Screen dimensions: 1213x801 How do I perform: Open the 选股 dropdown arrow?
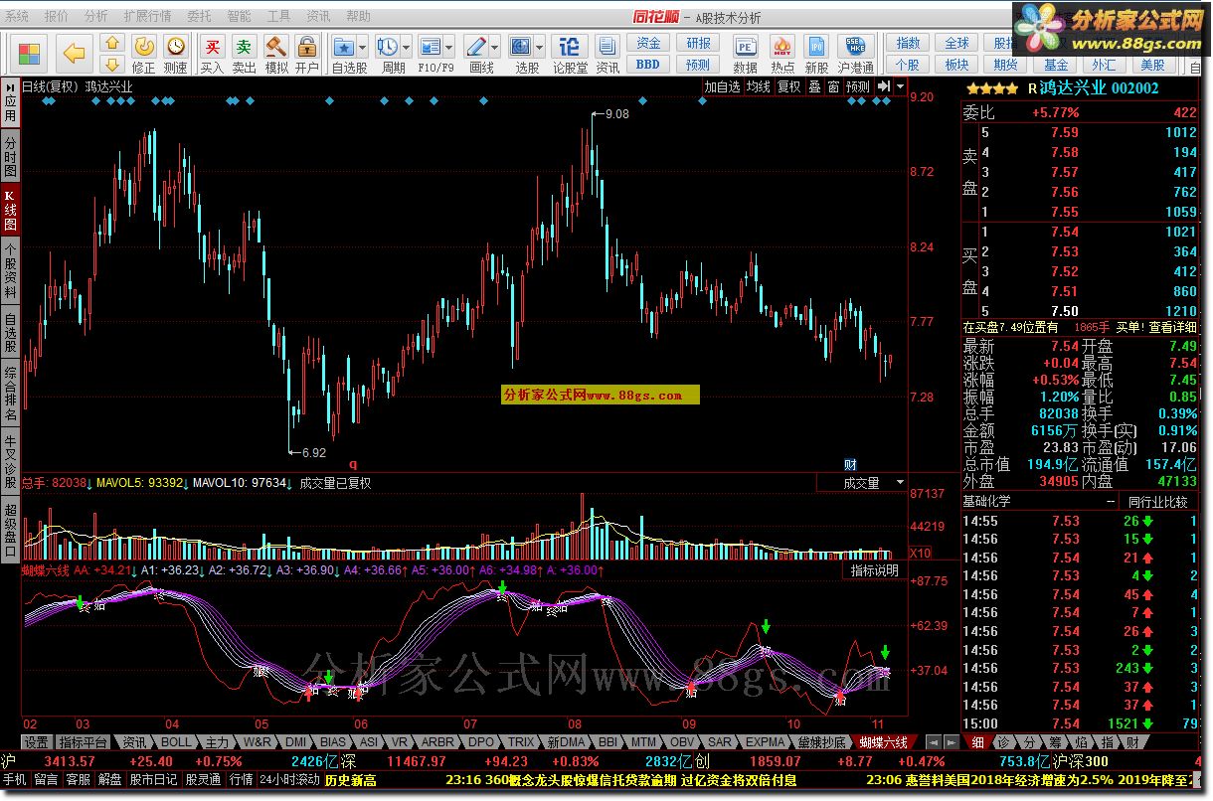tap(540, 47)
